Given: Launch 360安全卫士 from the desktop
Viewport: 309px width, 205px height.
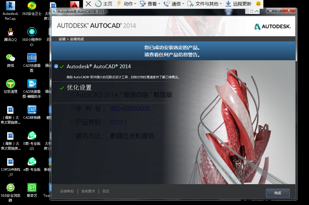Looking at the screenshot, I should [32, 8].
